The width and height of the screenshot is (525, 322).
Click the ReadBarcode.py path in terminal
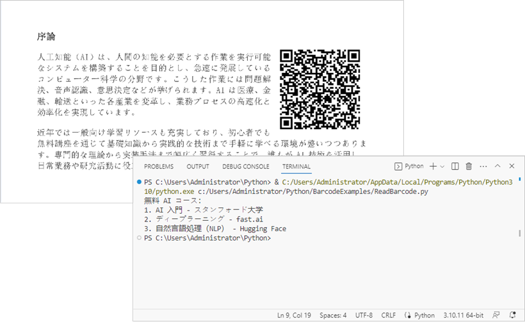point(312,191)
